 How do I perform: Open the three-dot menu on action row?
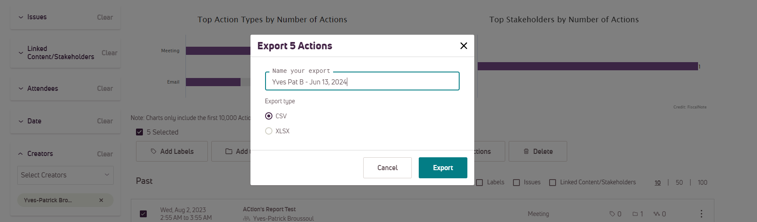coord(701,213)
